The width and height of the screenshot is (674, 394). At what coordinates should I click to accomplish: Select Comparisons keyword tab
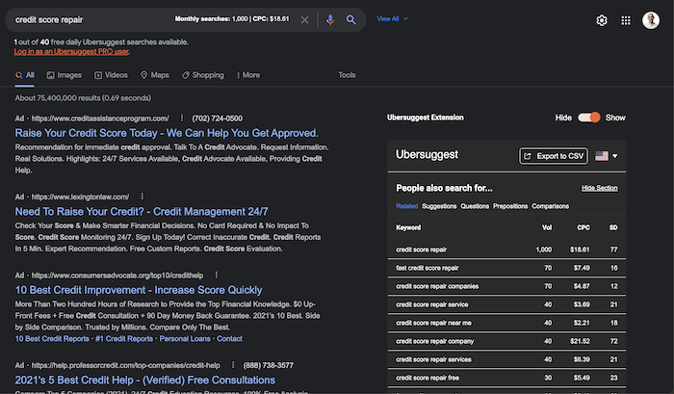(550, 206)
